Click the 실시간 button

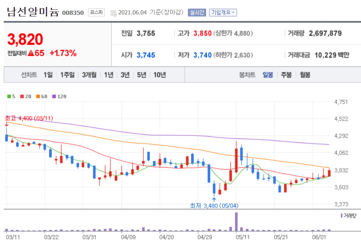pyautogui.click(x=197, y=12)
